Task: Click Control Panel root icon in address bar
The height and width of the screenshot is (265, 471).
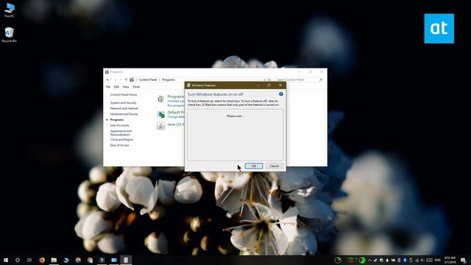Action: click(x=132, y=79)
